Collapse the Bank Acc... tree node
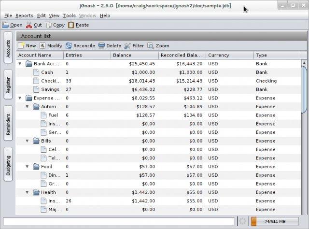Screen dimensions: 309x229 [20, 64]
